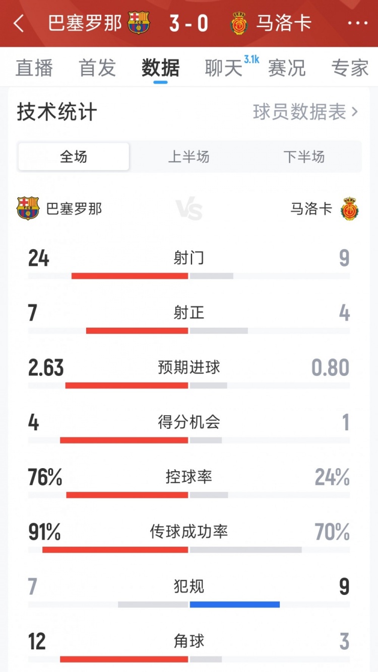Tap Barcelona crest in stats section
The image size is (378, 672).
(28, 208)
